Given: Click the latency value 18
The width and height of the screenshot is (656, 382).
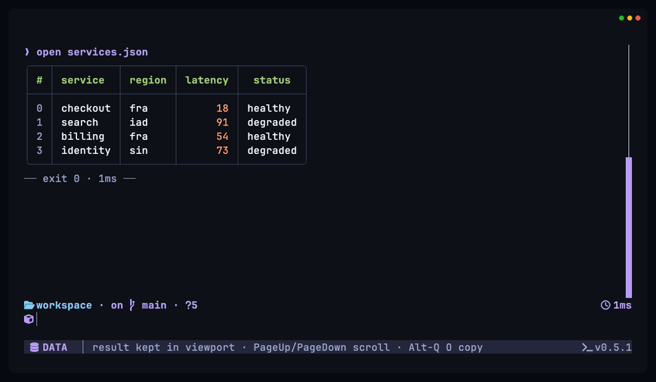Looking at the screenshot, I should (222, 109).
